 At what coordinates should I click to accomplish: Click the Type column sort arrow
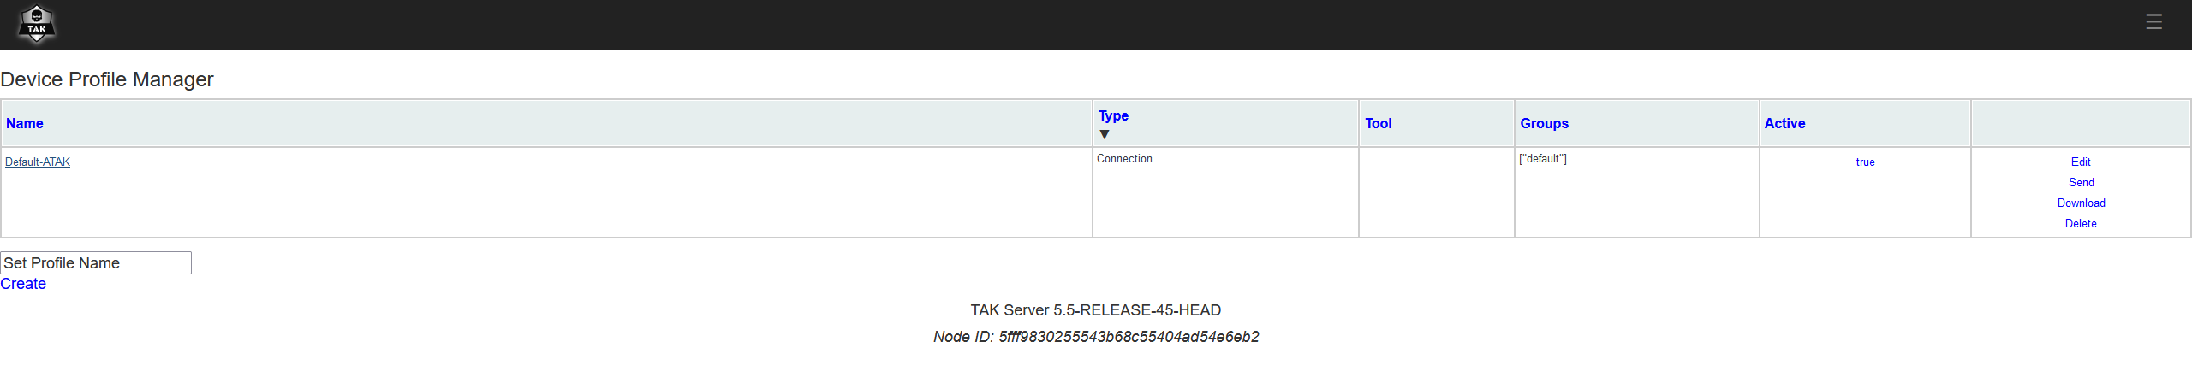click(1105, 134)
